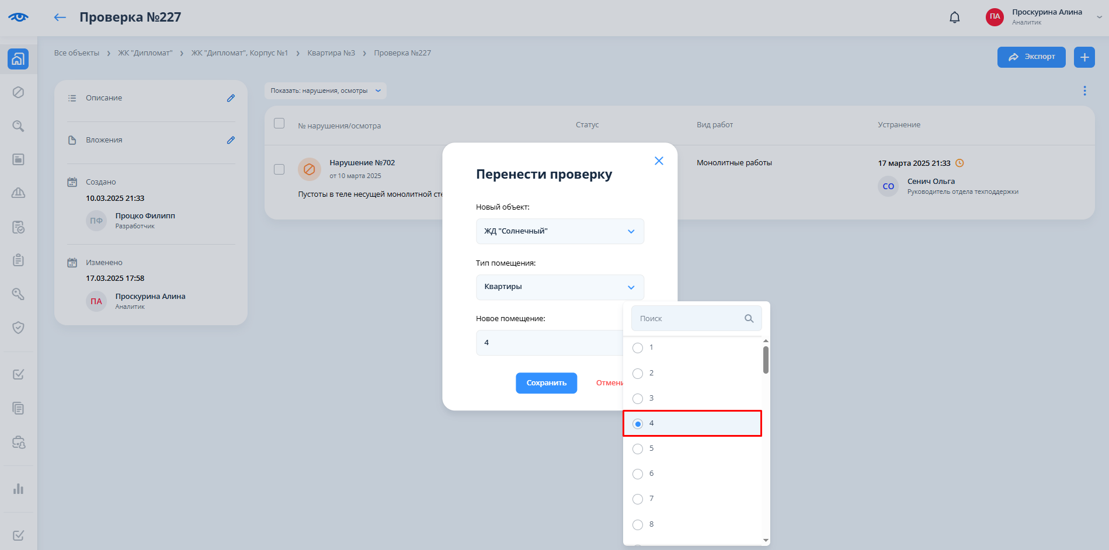Open the three-dot options menu above table
1109x550 pixels.
(1084, 90)
